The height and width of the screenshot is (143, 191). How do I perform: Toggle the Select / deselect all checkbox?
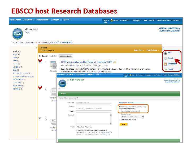click(x=40, y=56)
